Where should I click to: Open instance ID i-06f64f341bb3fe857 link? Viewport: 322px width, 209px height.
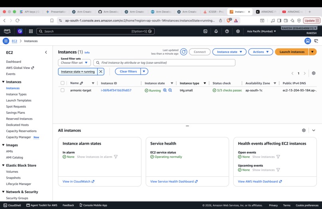coord(116,90)
